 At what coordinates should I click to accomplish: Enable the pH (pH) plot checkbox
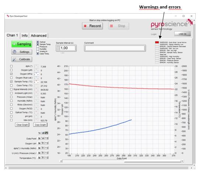[11, 116]
